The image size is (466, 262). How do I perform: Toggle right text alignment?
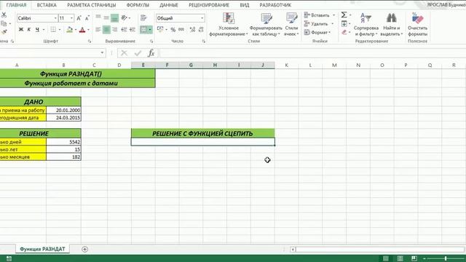tap(115, 29)
